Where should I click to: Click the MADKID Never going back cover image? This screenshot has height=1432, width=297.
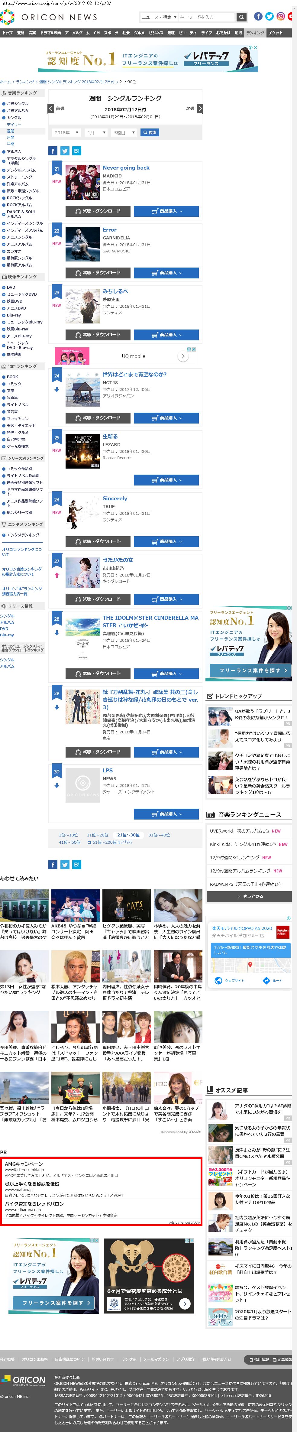[83, 182]
